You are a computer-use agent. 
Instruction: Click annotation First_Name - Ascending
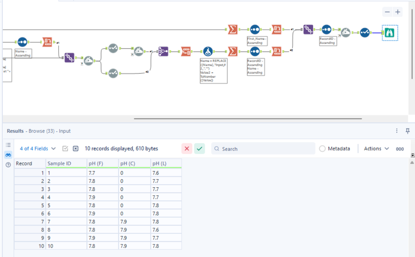[257, 41]
